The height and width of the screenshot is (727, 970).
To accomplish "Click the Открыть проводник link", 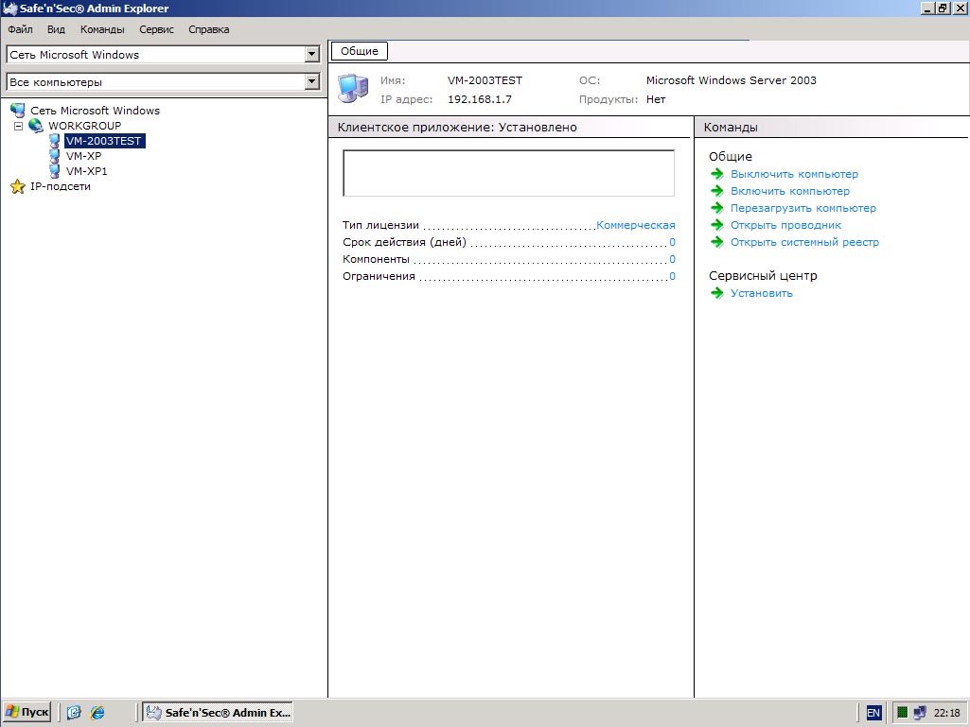I will tap(785, 225).
